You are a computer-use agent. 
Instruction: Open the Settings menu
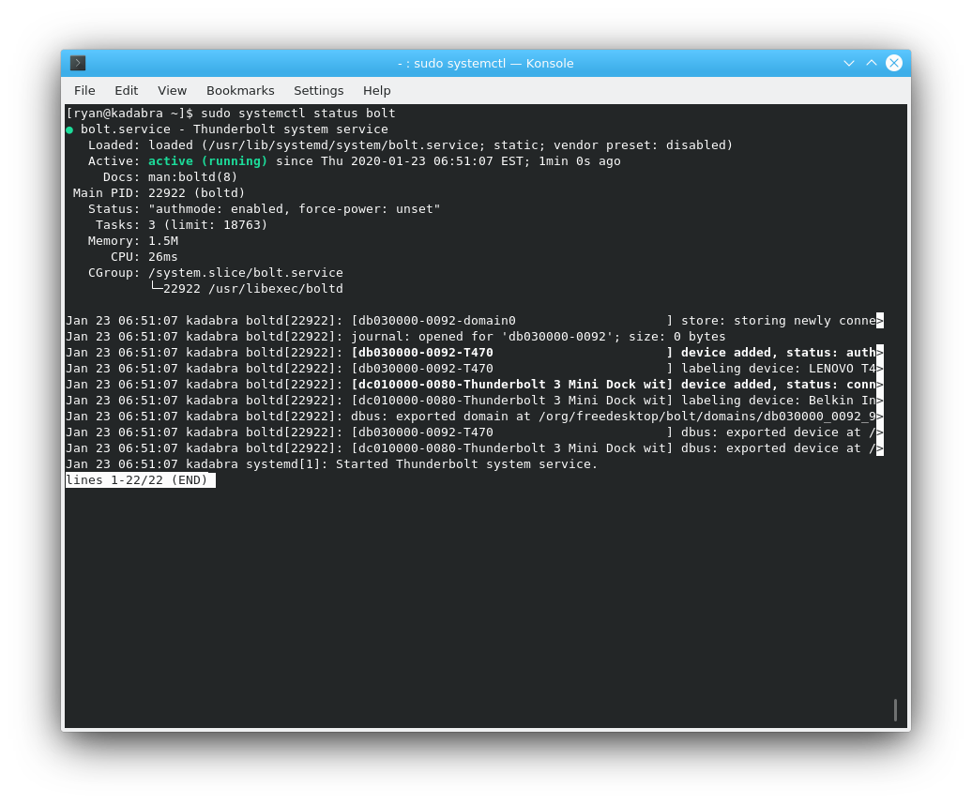[318, 90]
